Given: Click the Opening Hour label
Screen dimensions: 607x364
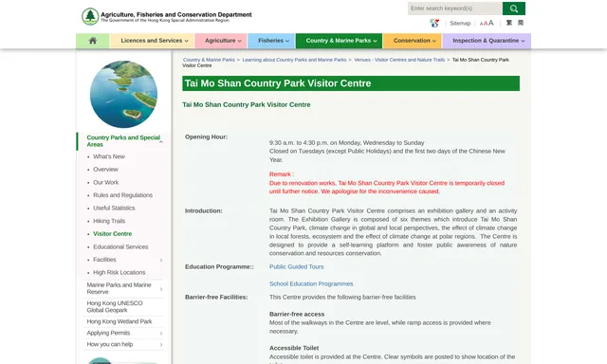Looking at the screenshot, I should point(207,136).
